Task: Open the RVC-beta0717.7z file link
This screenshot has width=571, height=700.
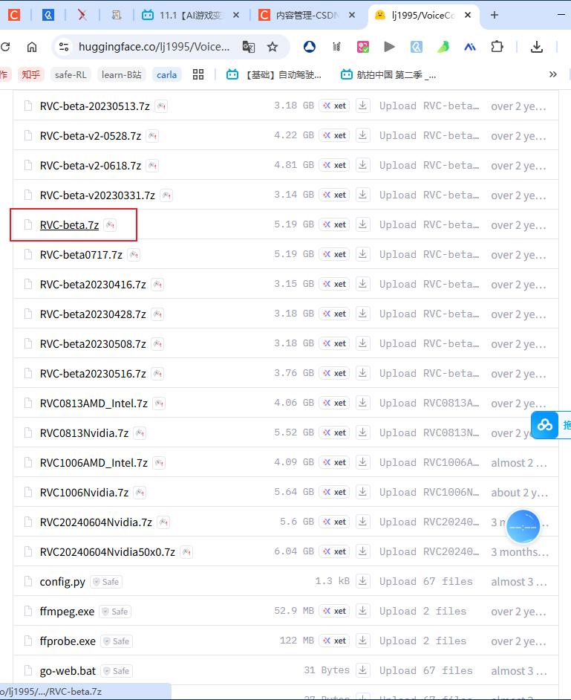Action: 81,254
